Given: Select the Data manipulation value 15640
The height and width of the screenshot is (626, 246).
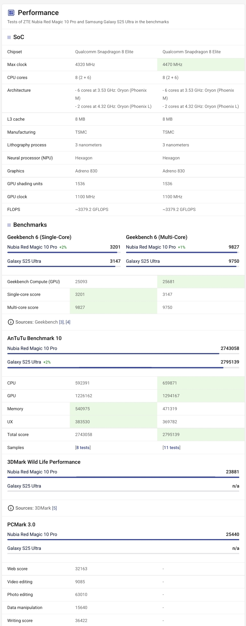Looking at the screenshot, I should [x=81, y=608].
